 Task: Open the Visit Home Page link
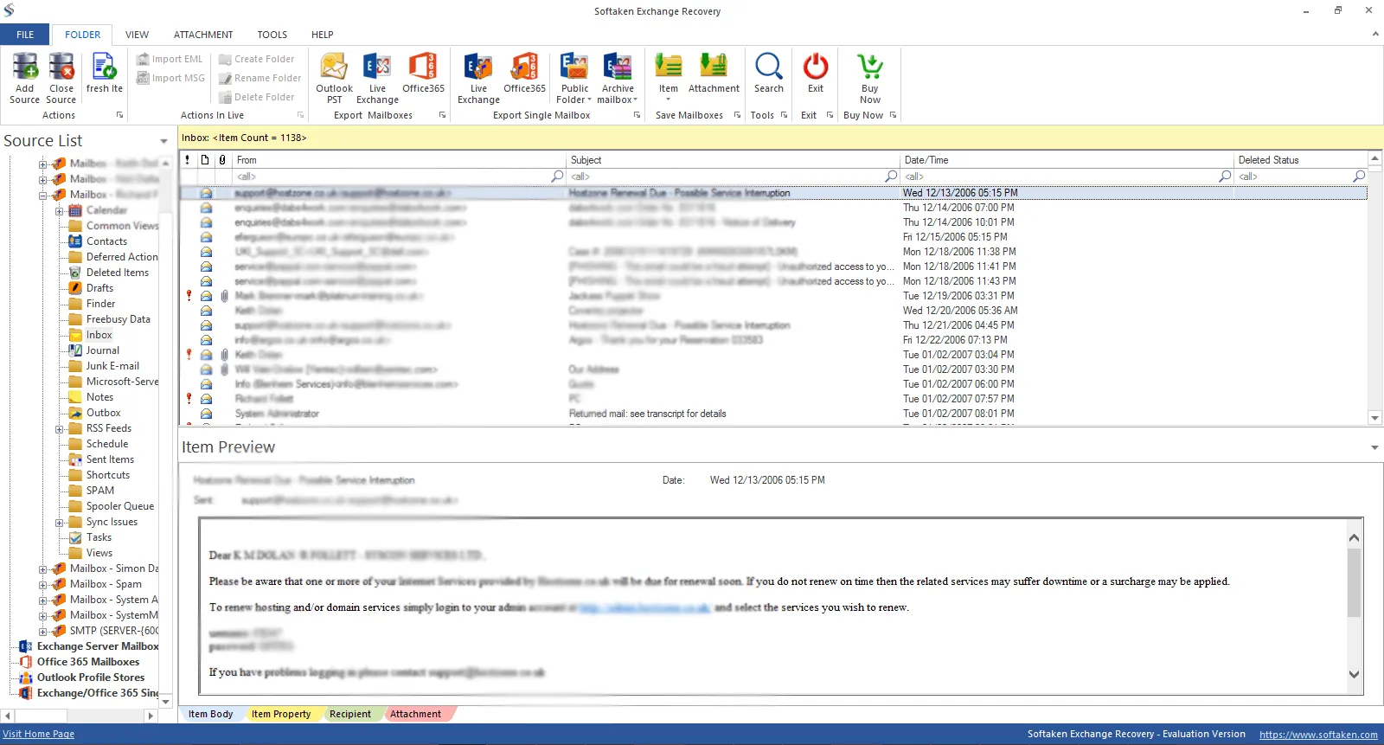point(38,734)
